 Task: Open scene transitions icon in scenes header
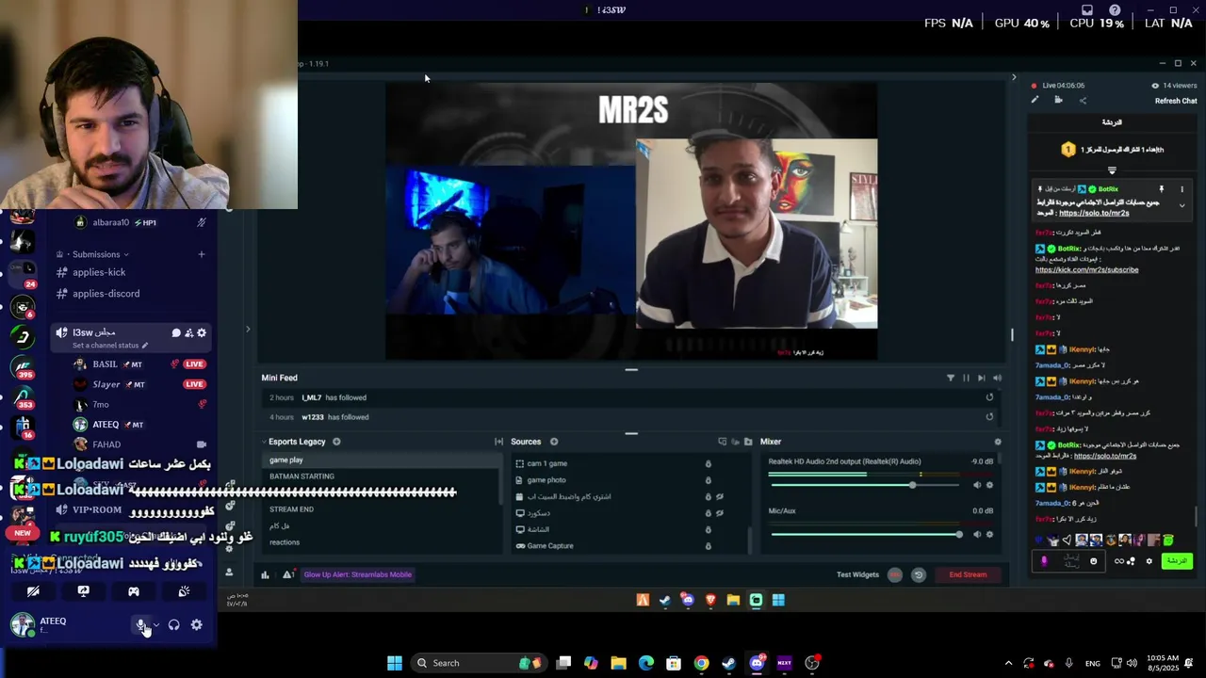click(x=498, y=442)
